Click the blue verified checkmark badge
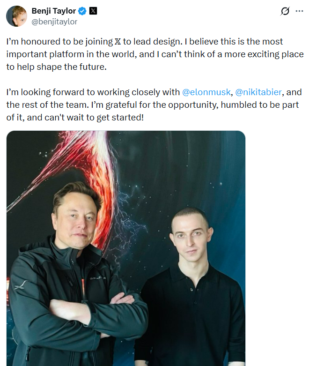The height and width of the screenshot is (366, 309). 82,11
